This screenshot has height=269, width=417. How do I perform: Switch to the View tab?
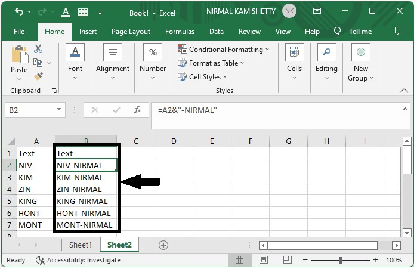click(x=283, y=32)
